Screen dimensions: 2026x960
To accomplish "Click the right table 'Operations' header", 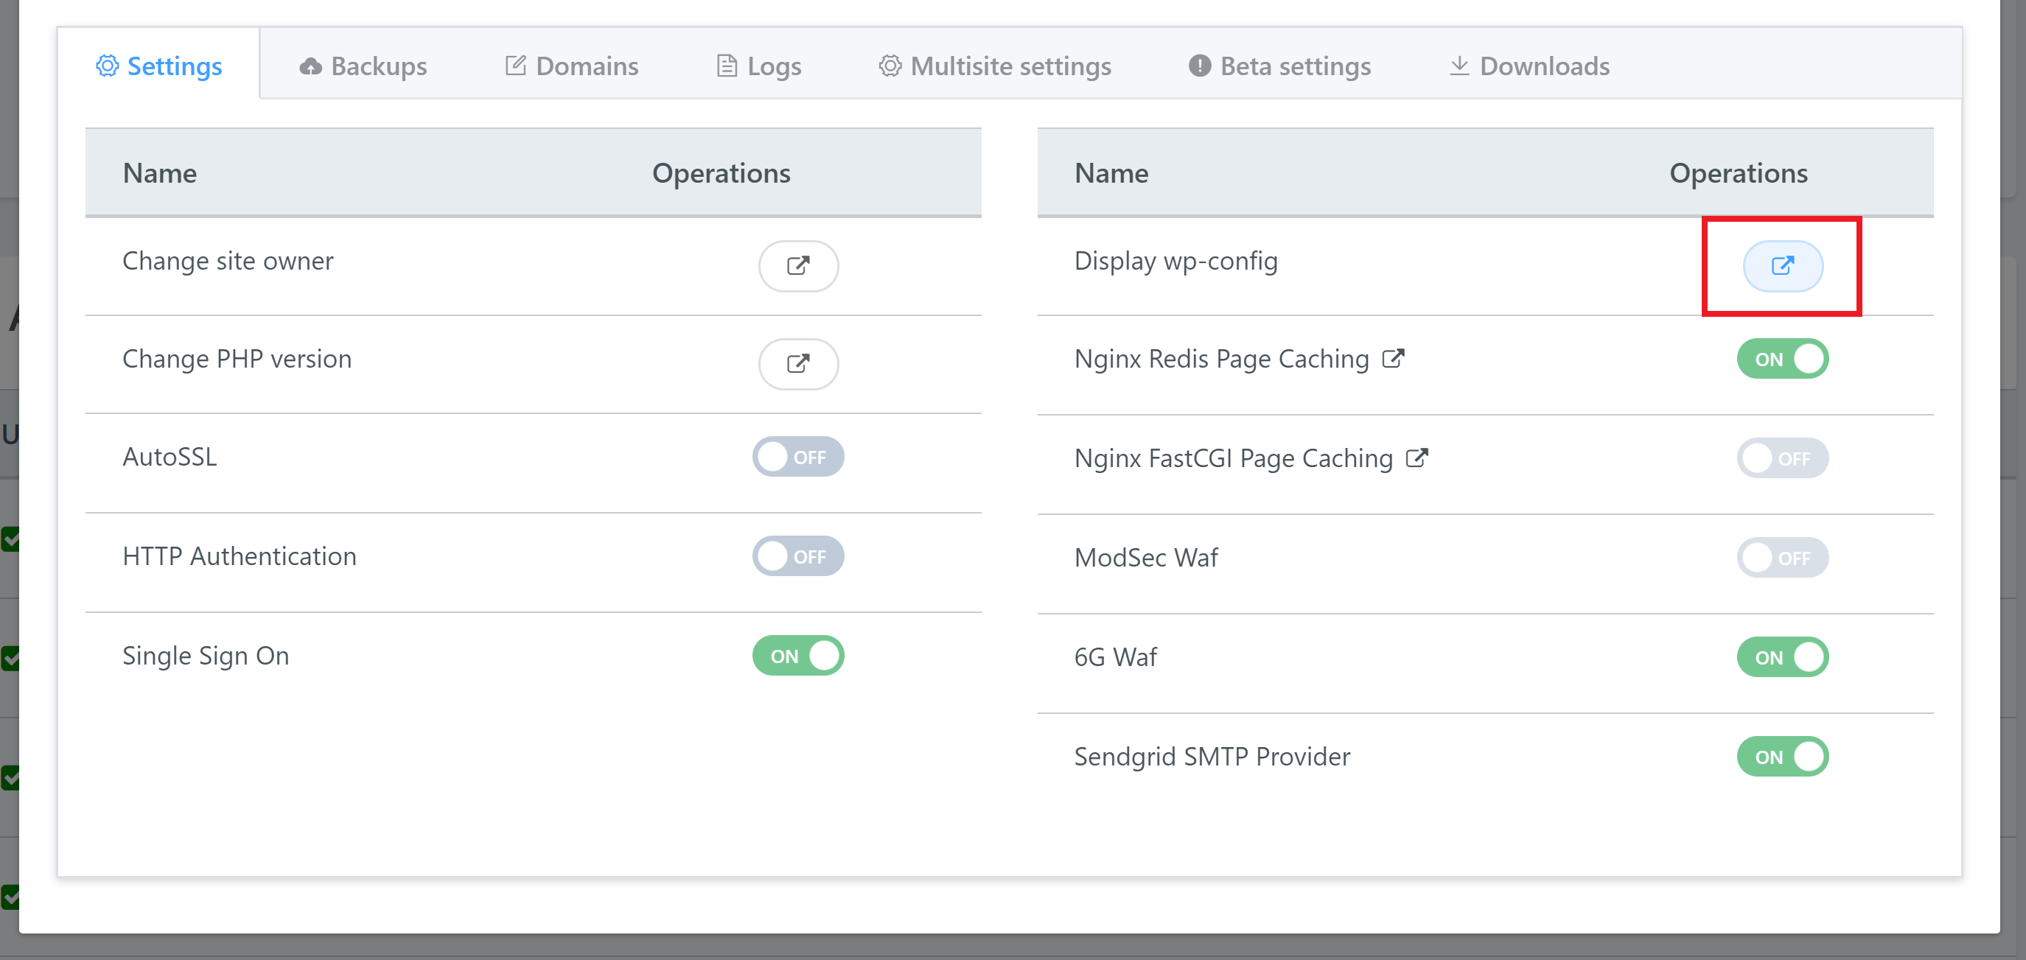I will tap(1739, 173).
